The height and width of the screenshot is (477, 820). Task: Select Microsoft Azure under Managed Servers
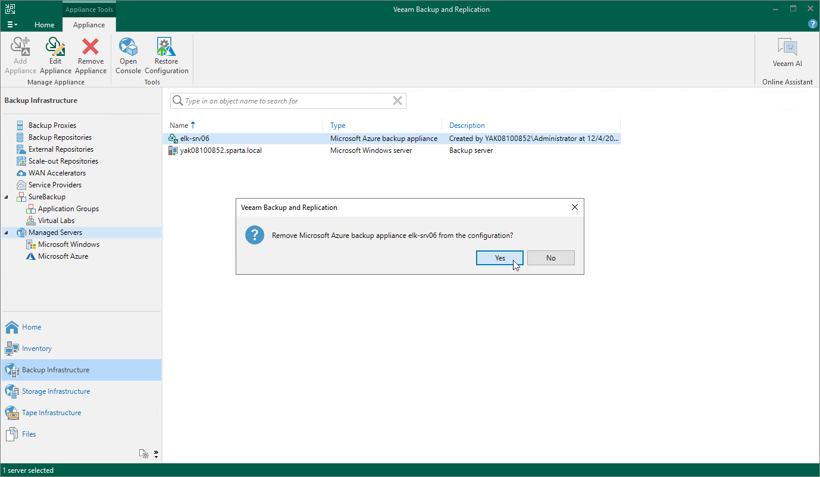click(63, 256)
